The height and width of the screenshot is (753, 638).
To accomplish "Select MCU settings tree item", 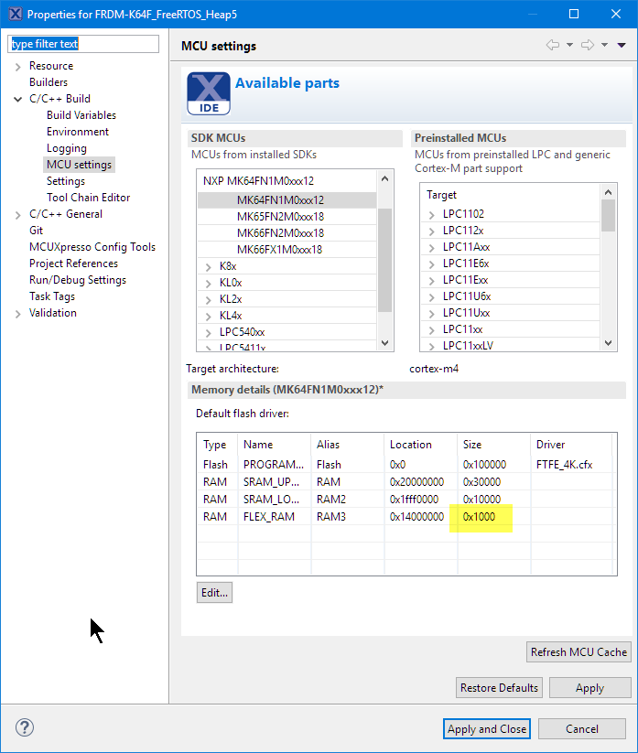I will (79, 165).
